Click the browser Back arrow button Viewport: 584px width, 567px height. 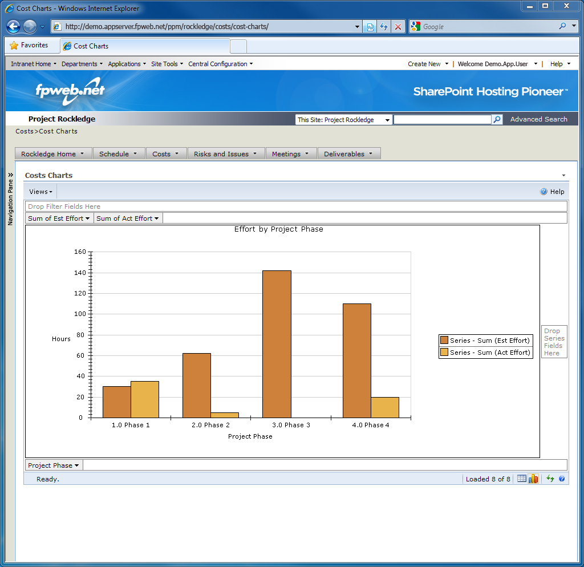(x=14, y=26)
